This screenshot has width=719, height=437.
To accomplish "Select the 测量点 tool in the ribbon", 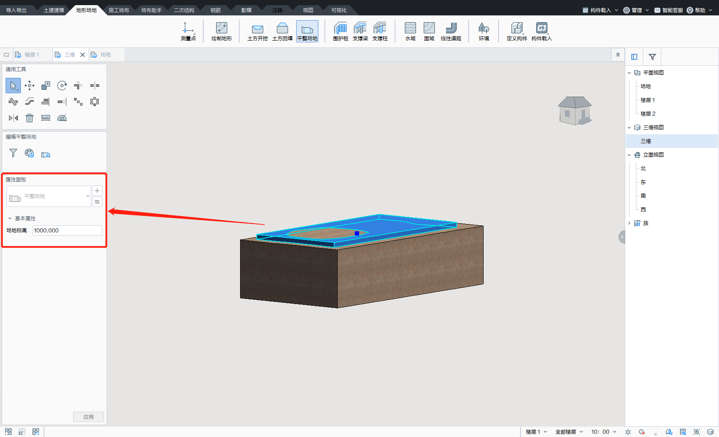I will point(188,31).
